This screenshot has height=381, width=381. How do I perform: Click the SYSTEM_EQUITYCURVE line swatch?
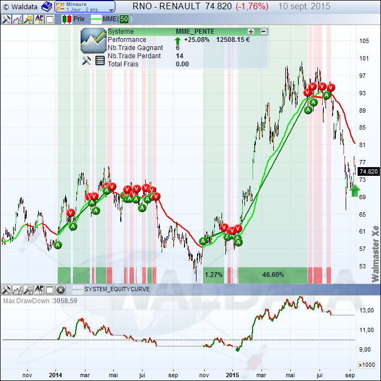[77, 290]
